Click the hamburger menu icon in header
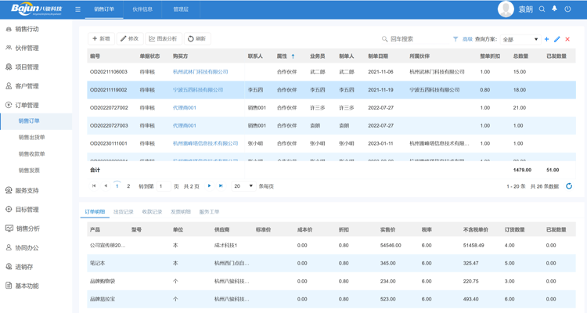 coord(77,9)
